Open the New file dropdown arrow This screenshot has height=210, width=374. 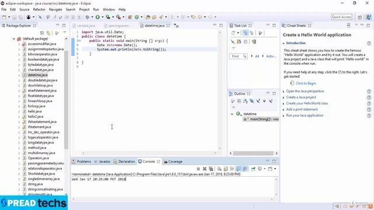pyautogui.click(x=9, y=17)
